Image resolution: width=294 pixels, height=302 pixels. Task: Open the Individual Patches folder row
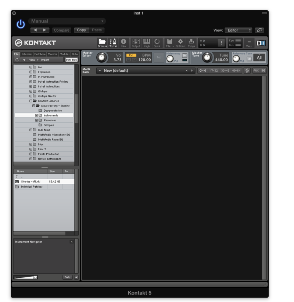[44, 187]
